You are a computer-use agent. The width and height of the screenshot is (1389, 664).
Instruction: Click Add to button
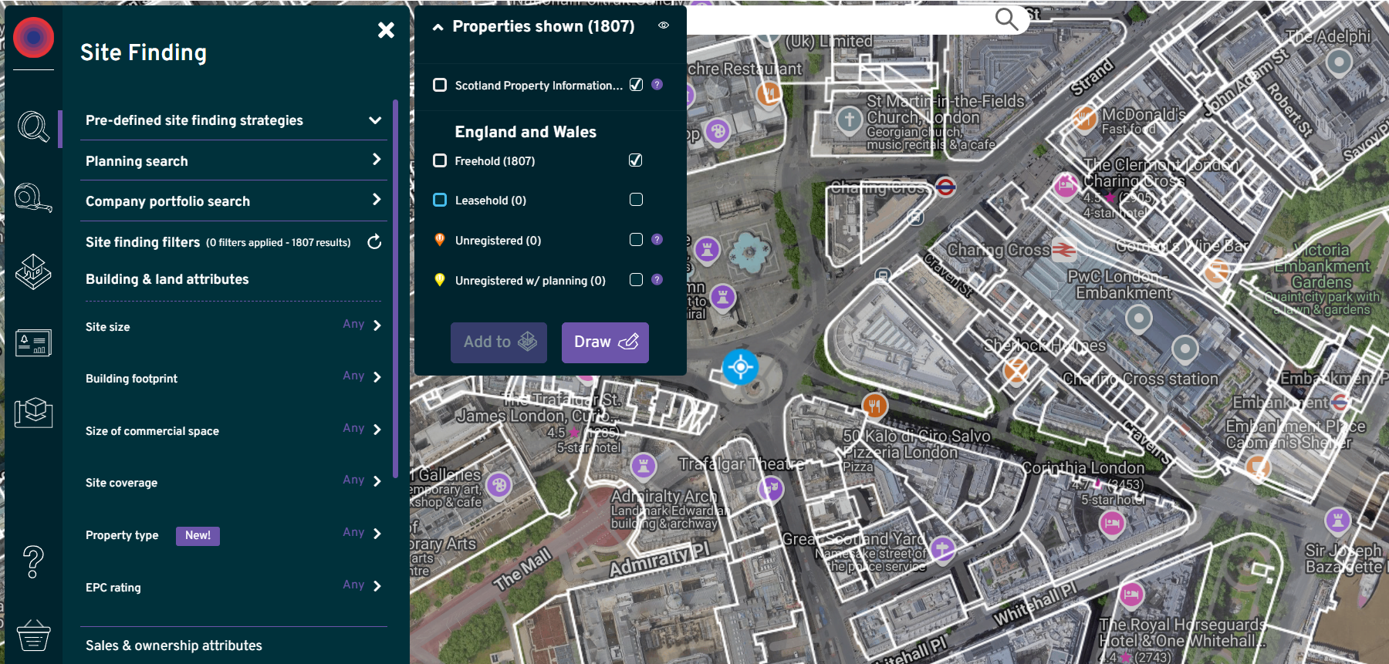point(498,342)
